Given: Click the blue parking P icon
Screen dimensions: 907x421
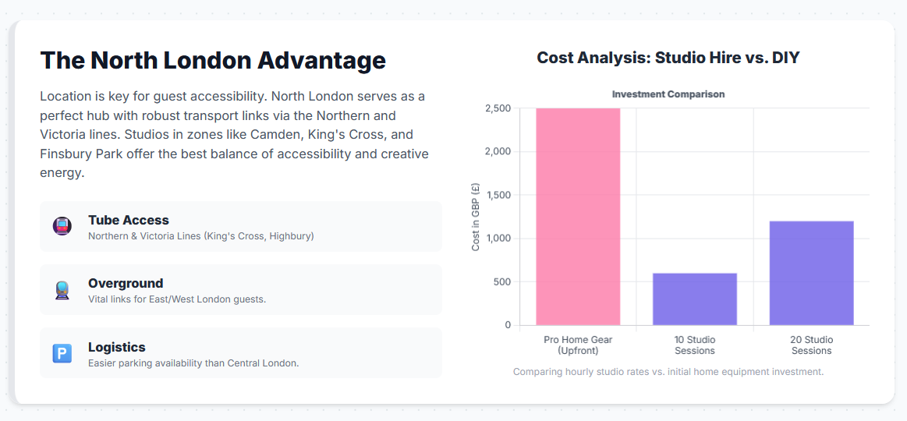Looking at the screenshot, I should pyautogui.click(x=62, y=353).
